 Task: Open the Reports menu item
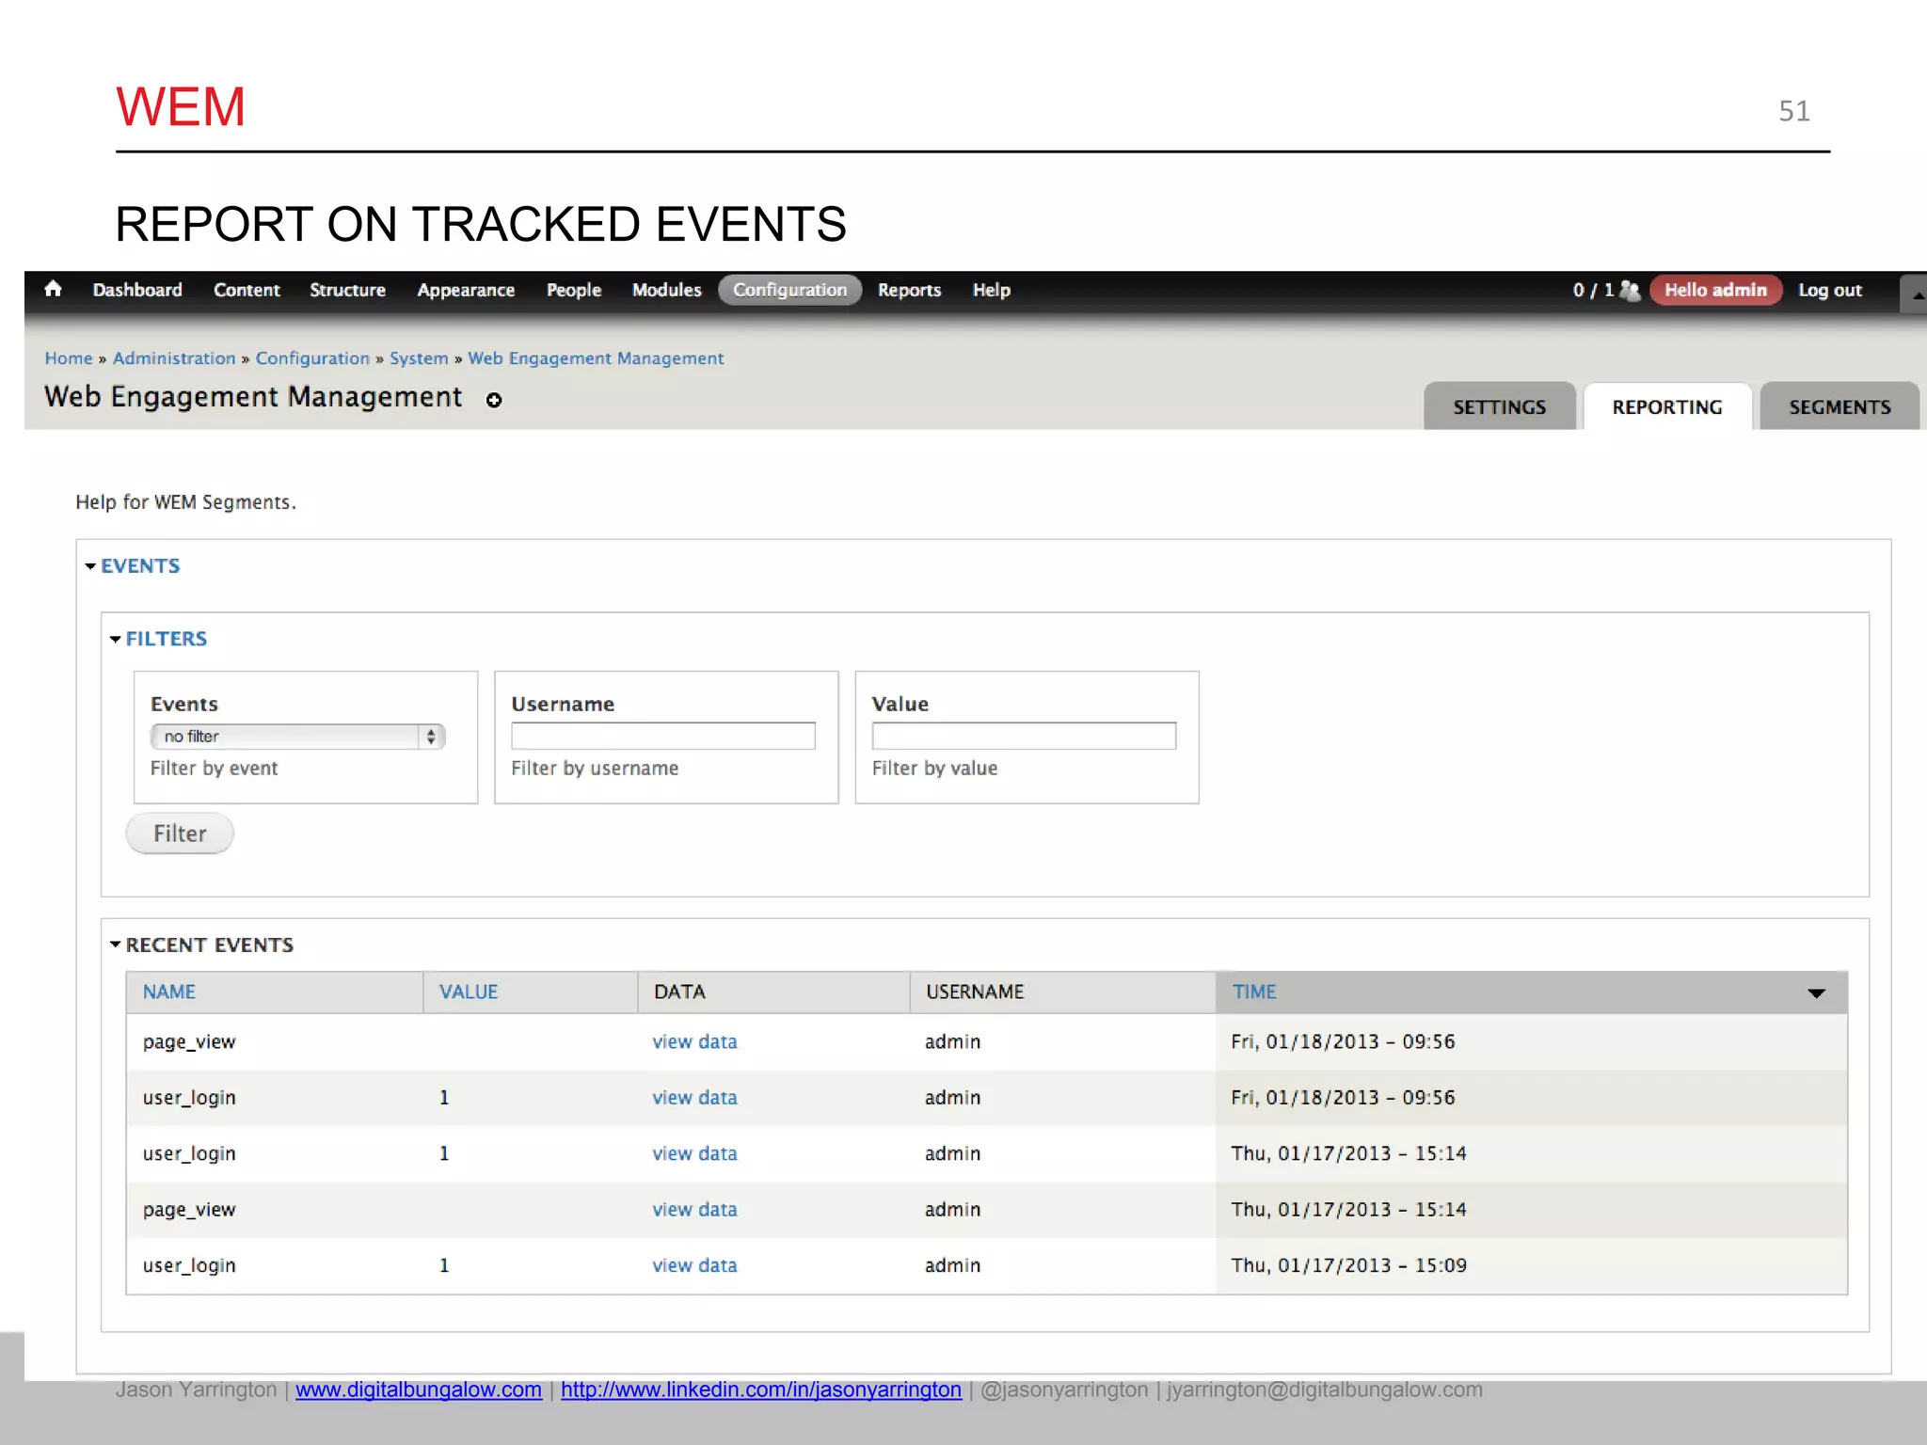click(x=909, y=290)
